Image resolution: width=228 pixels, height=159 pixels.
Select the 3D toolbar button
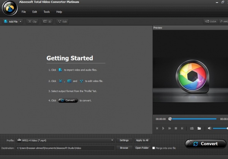(47, 22)
